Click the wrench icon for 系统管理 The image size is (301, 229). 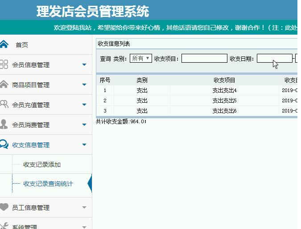point(4,226)
